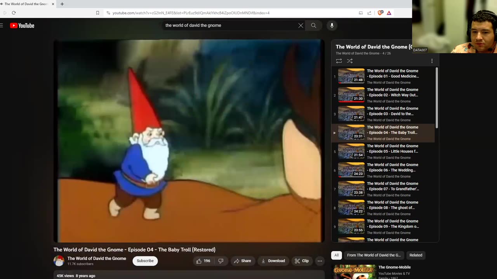Click the magnifier search button
Viewport: 497px width, 279px height.
[313, 26]
